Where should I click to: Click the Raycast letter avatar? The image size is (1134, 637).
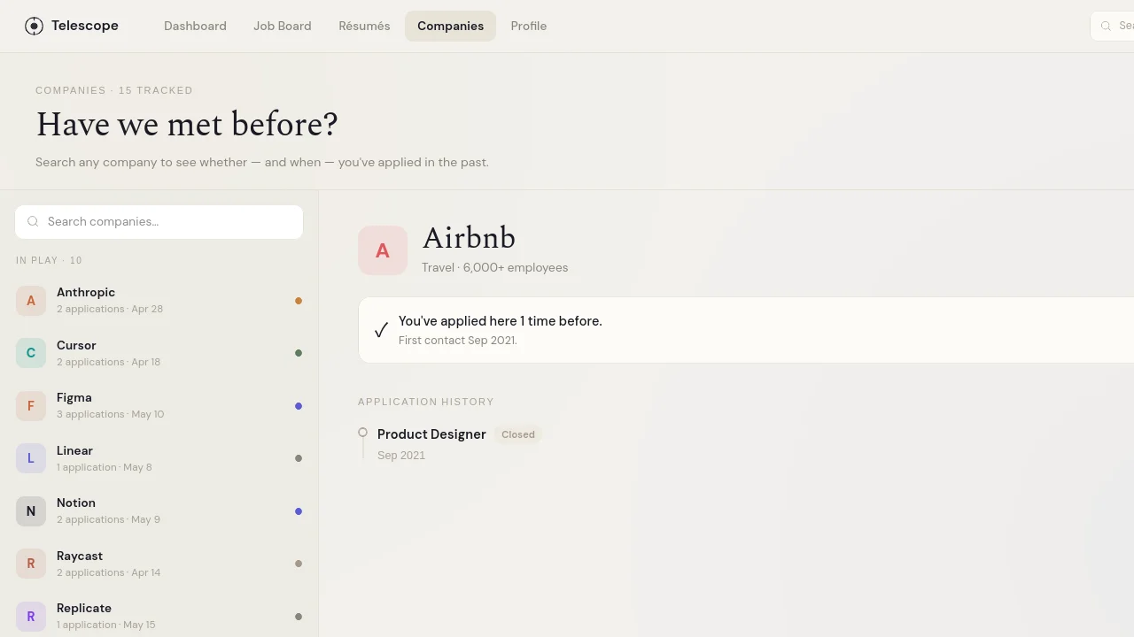coord(31,564)
